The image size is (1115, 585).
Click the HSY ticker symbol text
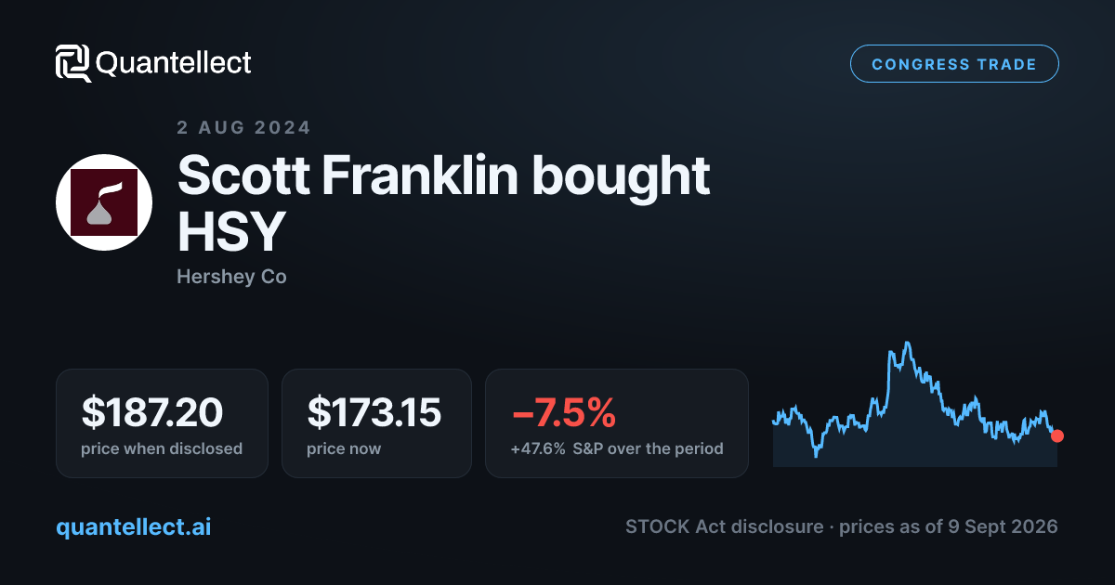[230, 233]
